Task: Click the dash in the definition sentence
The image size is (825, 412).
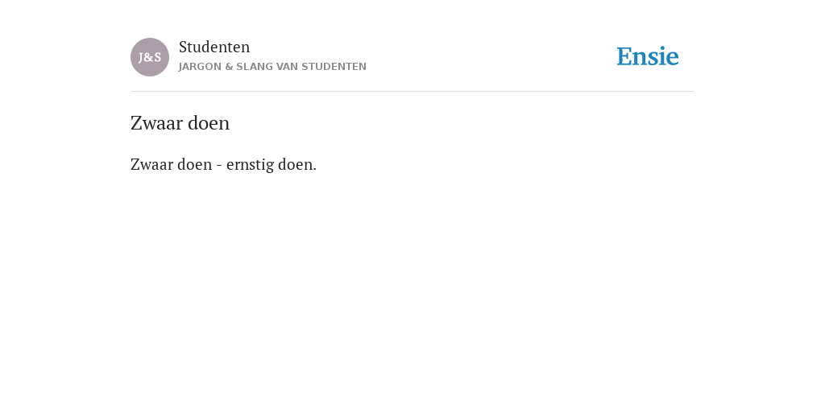Action: [x=219, y=166]
